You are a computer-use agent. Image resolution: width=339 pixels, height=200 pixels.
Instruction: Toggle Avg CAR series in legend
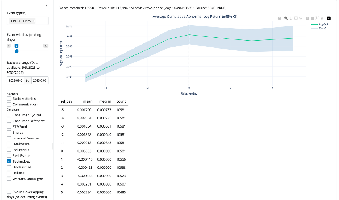(323, 24)
